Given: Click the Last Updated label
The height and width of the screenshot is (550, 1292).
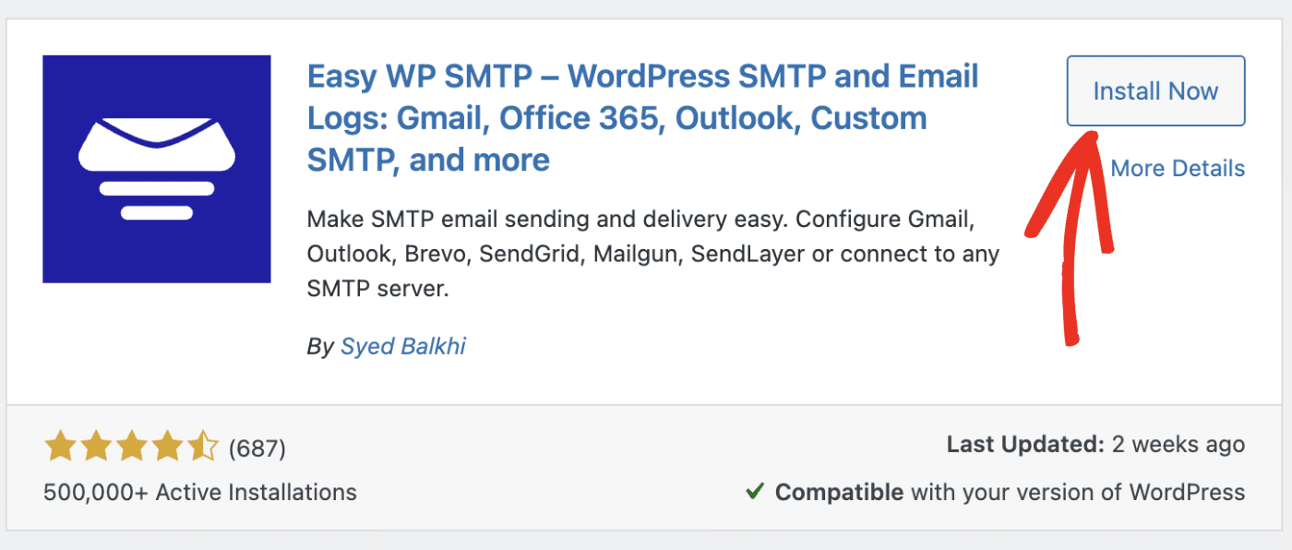Looking at the screenshot, I should tap(1025, 445).
